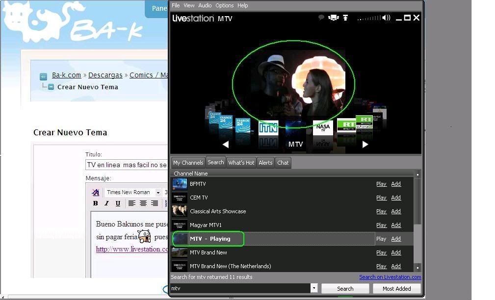Click the BFMTV channel thumbnail in results
495x300 pixels.
[180, 184]
